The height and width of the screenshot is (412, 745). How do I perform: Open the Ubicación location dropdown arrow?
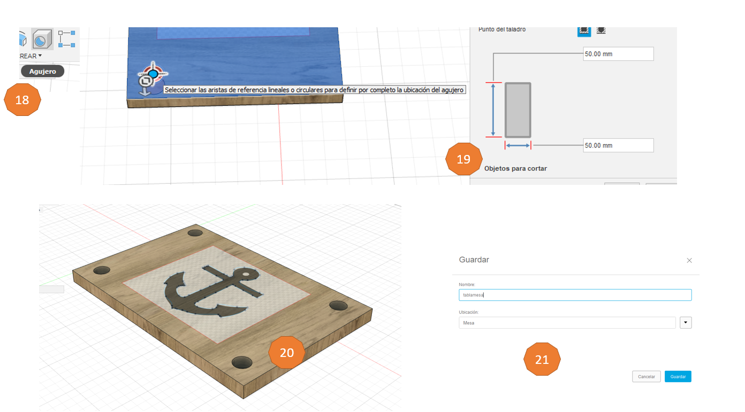(686, 323)
